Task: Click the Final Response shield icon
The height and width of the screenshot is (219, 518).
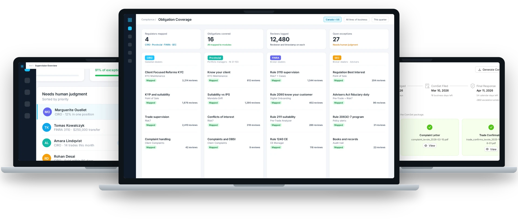Action: [x=473, y=86]
